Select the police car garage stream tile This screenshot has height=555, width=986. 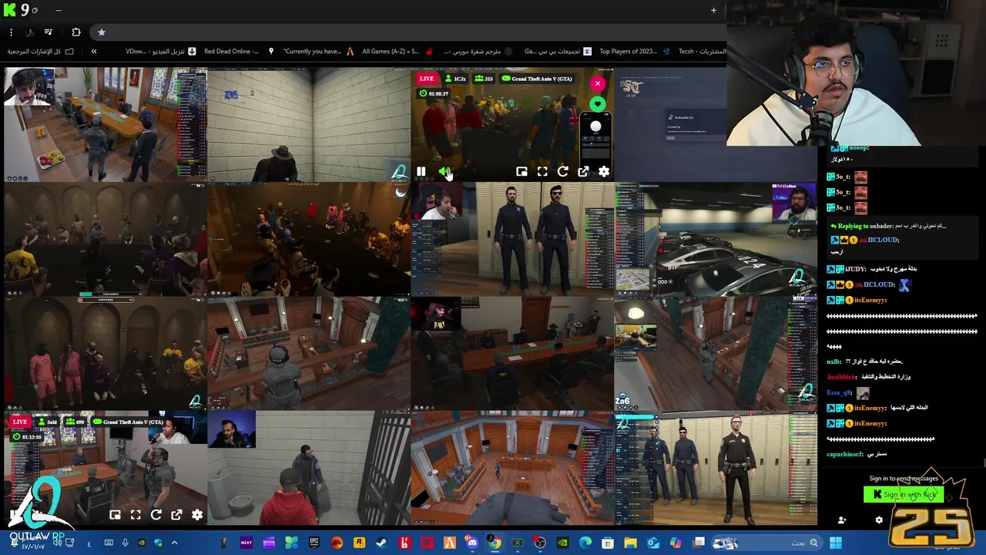click(x=716, y=239)
